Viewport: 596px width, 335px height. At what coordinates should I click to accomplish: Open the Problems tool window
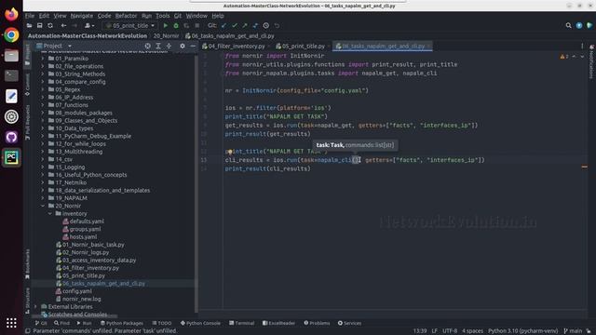(x=317, y=323)
